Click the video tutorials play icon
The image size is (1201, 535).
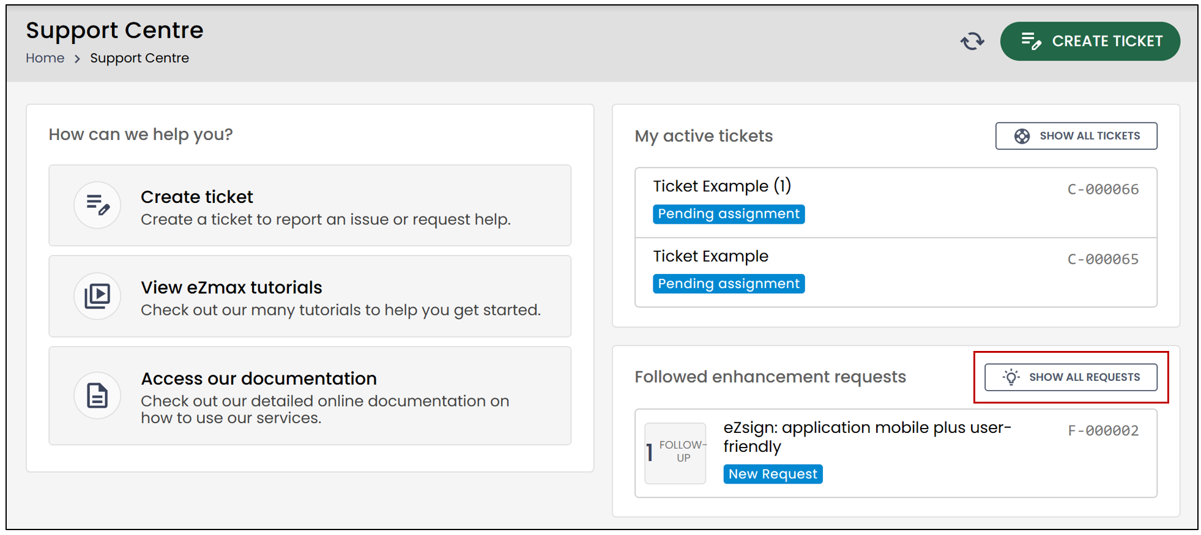pyautogui.click(x=97, y=296)
